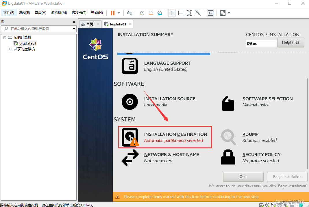Click the us keyboard layout indicator
309x207 pixels.
[261, 44]
